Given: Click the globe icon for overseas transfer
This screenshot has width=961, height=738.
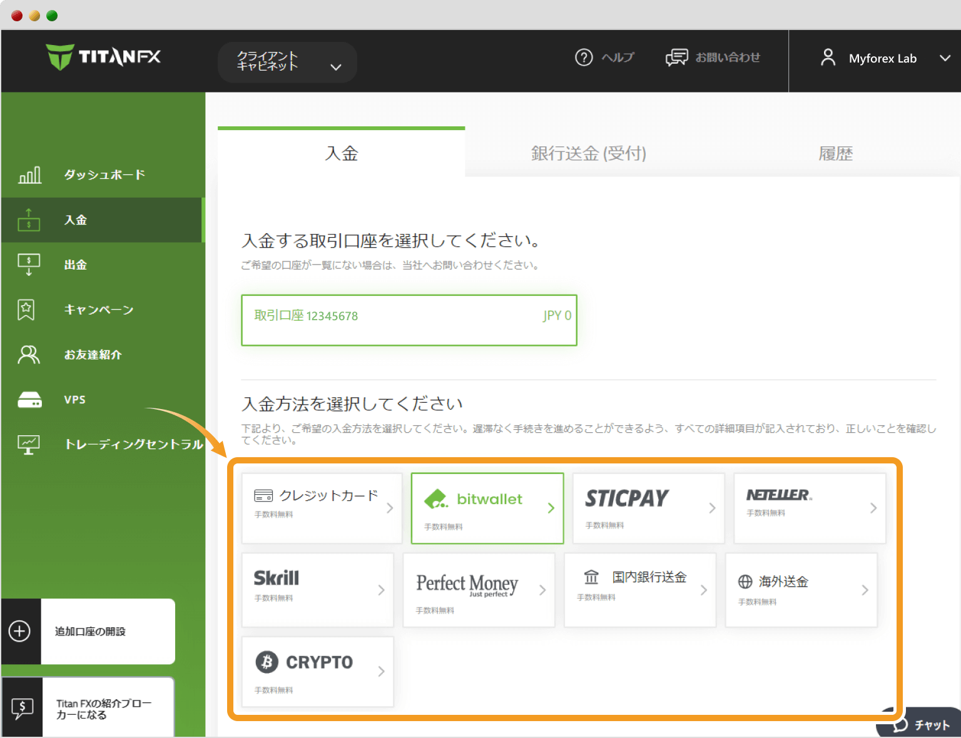Looking at the screenshot, I should click(x=745, y=582).
